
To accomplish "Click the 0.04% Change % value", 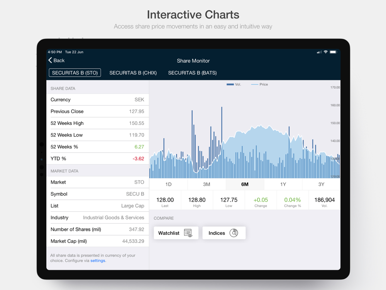I will click(x=293, y=200).
